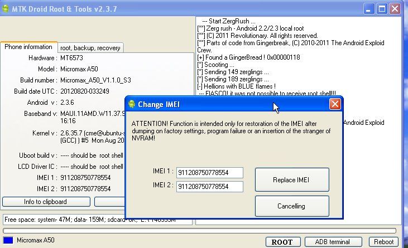This screenshot has height=248, width=408.
Task: Select the Phone information tab
Action: 28,47
